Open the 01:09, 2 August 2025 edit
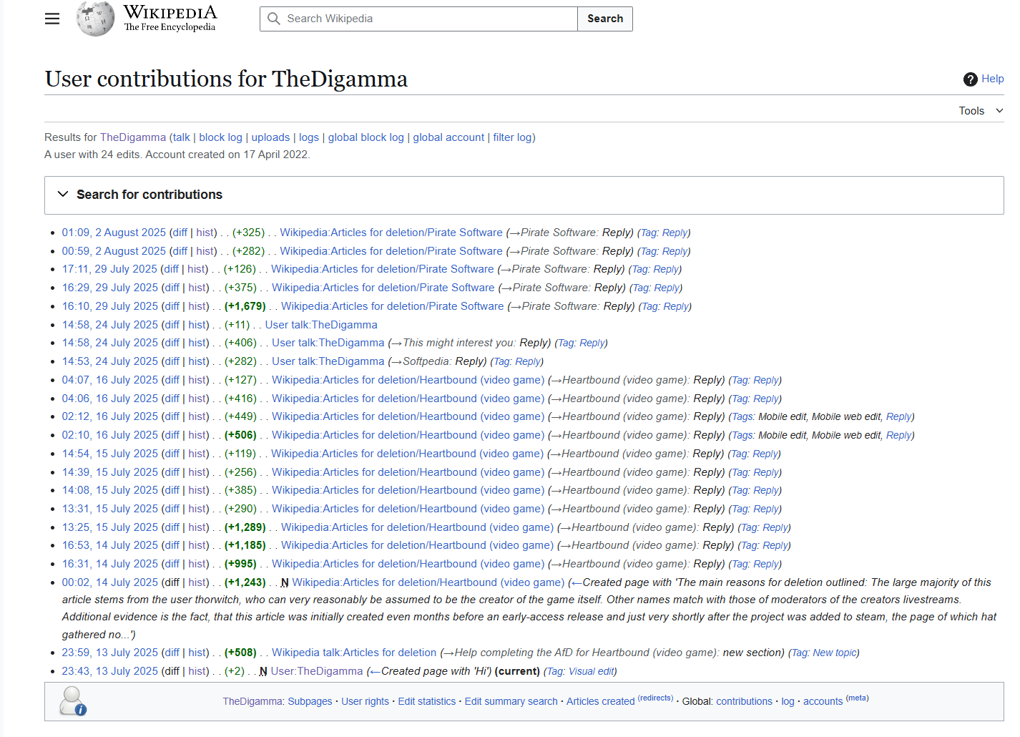 tap(114, 233)
